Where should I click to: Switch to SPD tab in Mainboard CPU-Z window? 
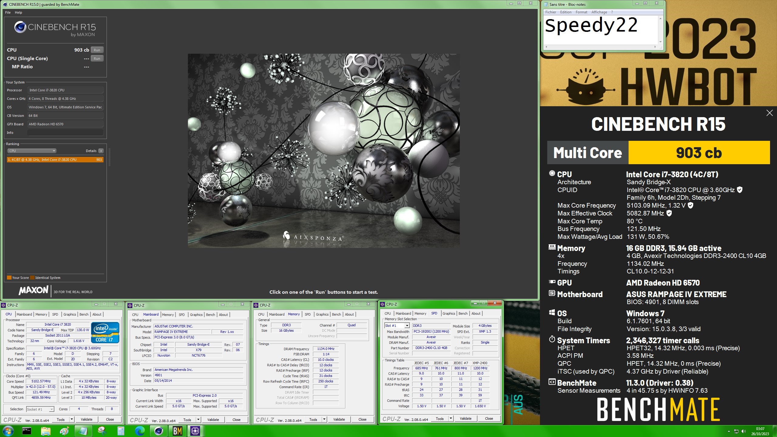pos(182,315)
